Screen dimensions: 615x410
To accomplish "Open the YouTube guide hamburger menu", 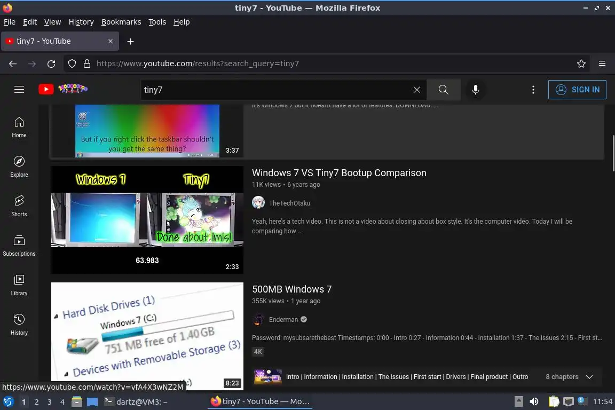I will (x=19, y=90).
